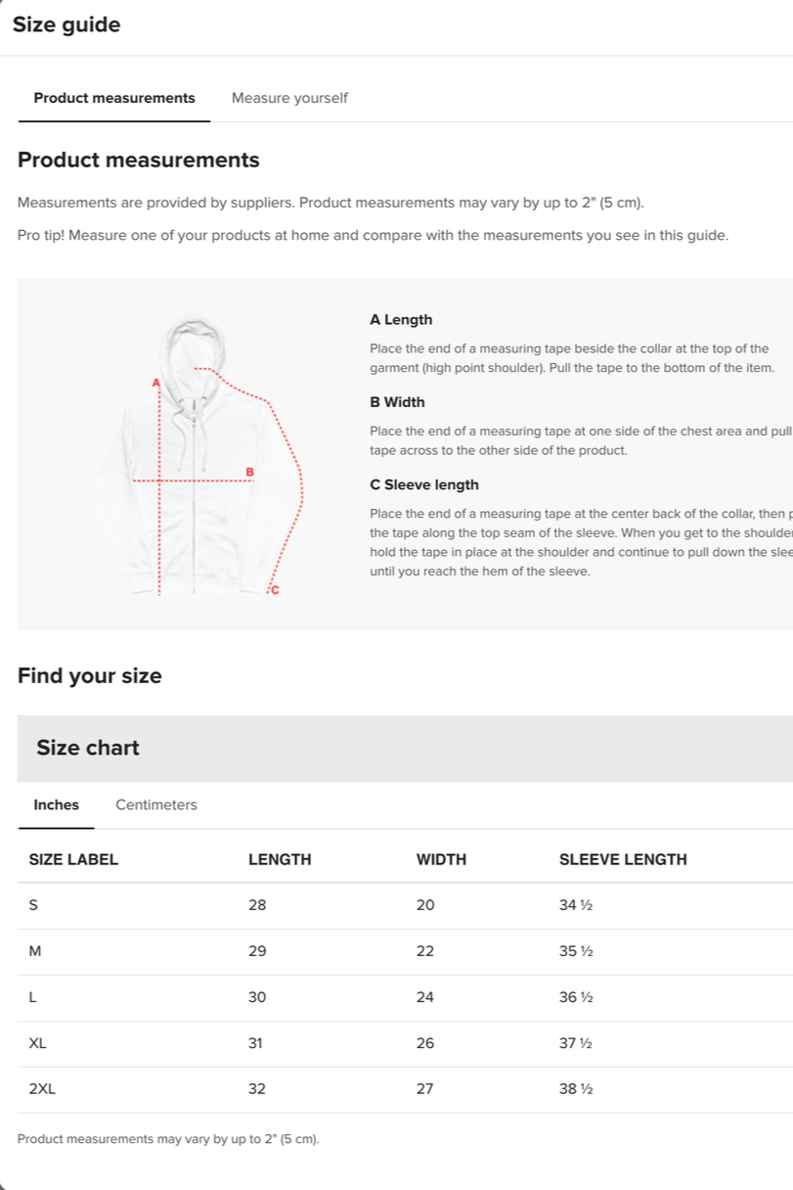This screenshot has width=793, height=1190.
Task: Switch to the Measure yourself tab
Action: point(289,98)
